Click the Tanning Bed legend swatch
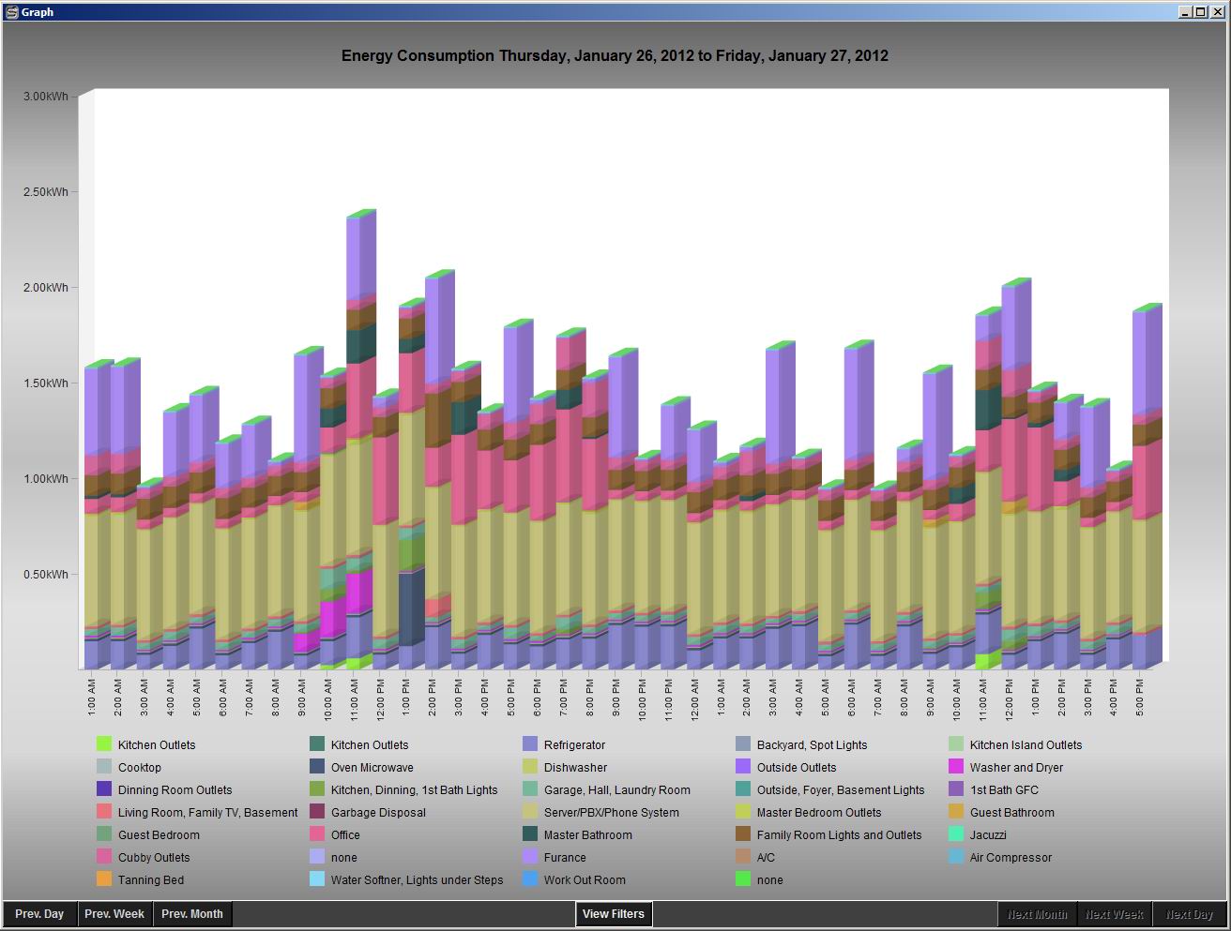The image size is (1231, 931). (104, 879)
